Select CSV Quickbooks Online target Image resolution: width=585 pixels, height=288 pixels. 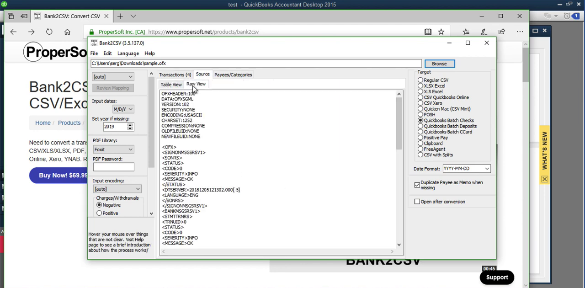tap(420, 97)
